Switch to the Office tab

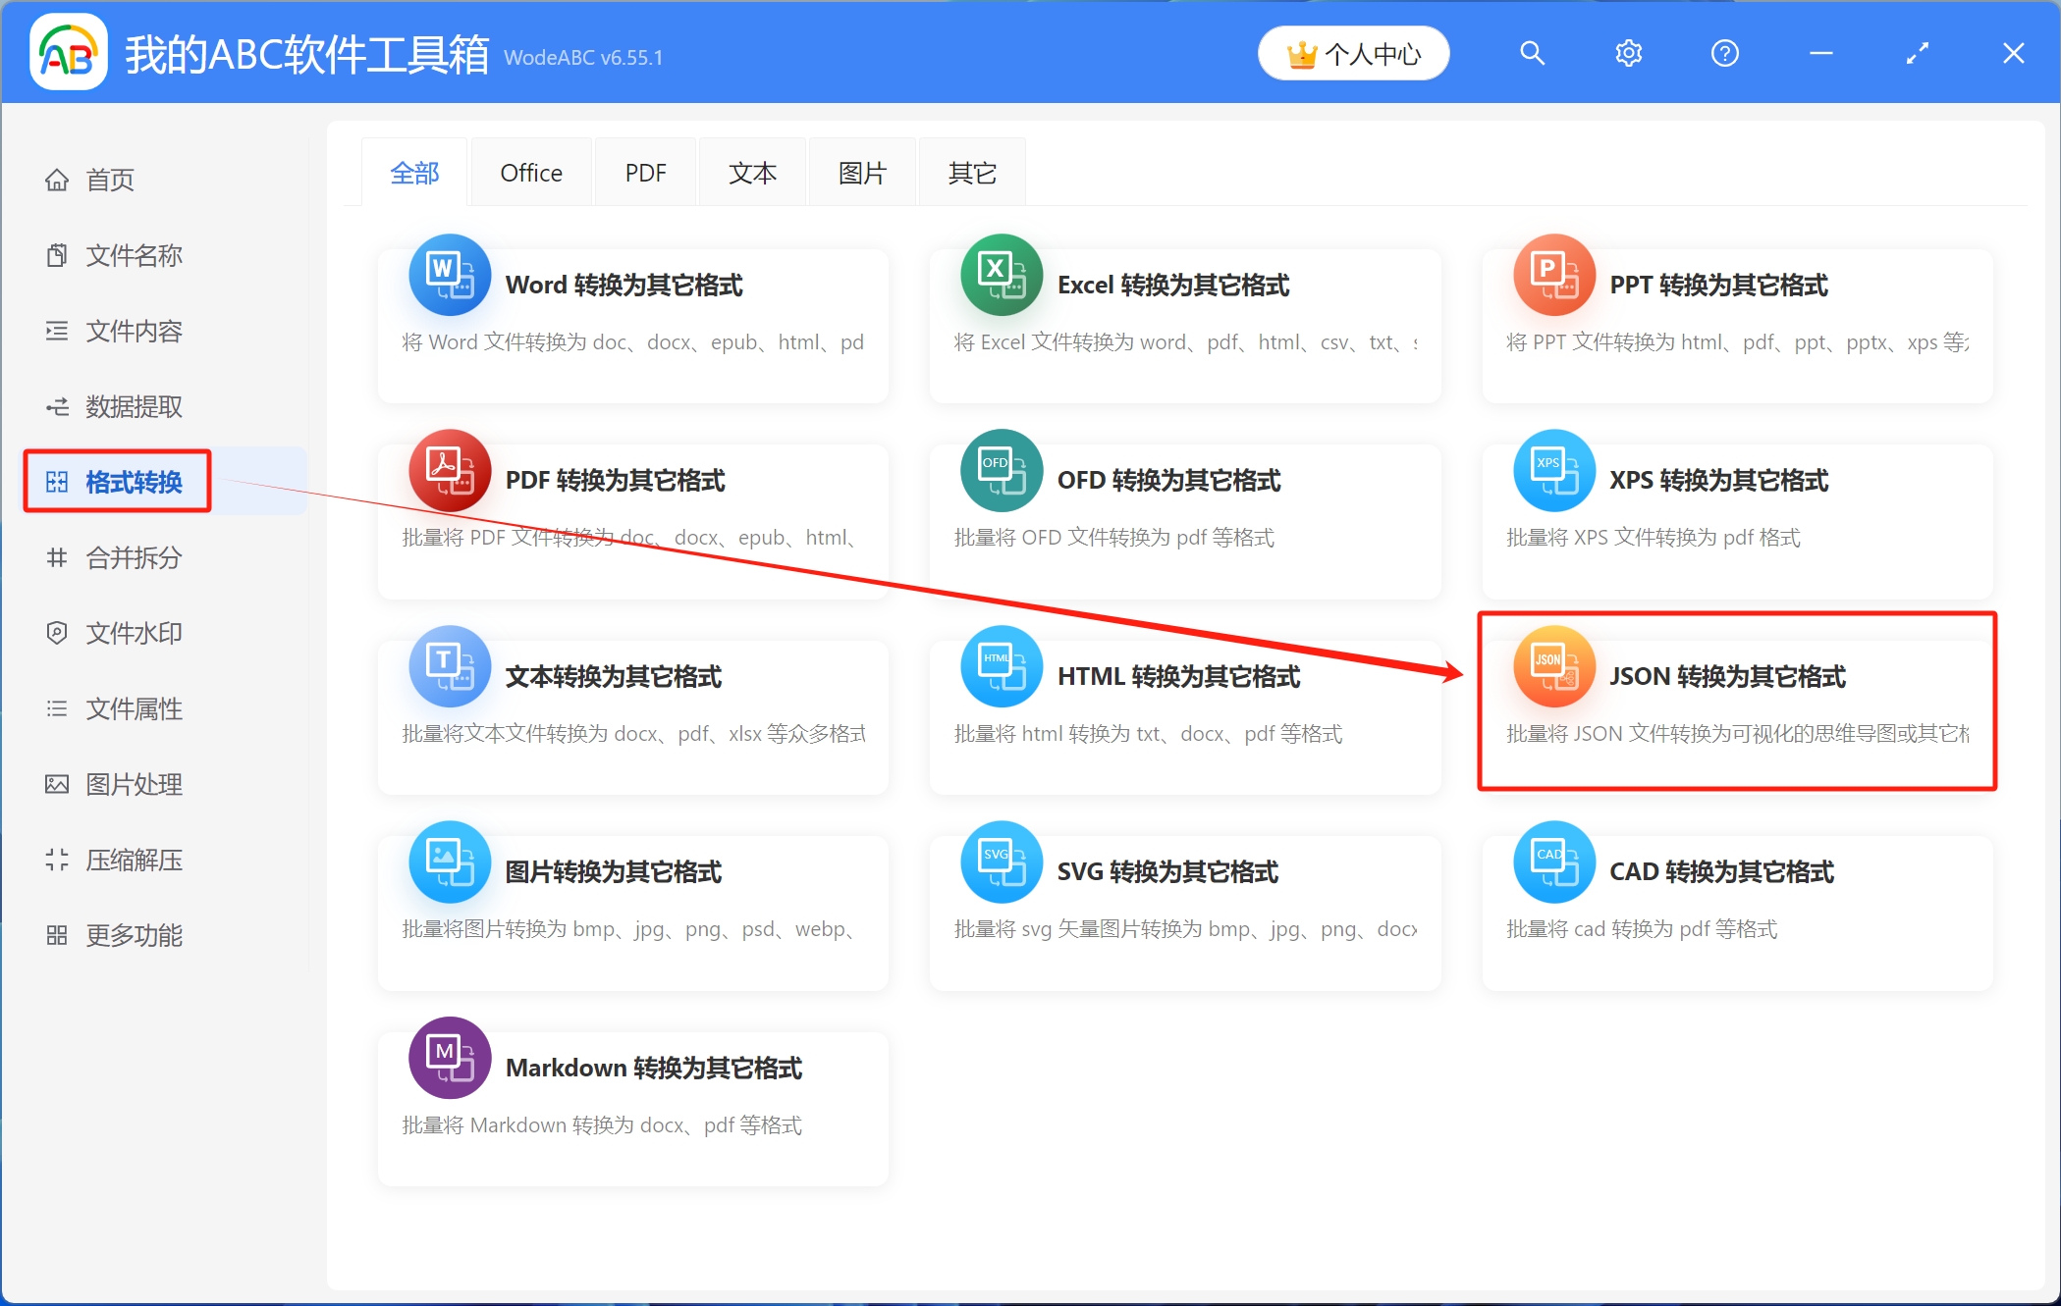pyautogui.click(x=531, y=171)
